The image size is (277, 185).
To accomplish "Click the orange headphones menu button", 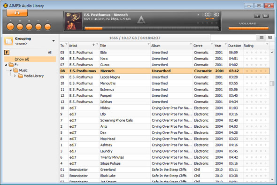I will click(17, 13).
